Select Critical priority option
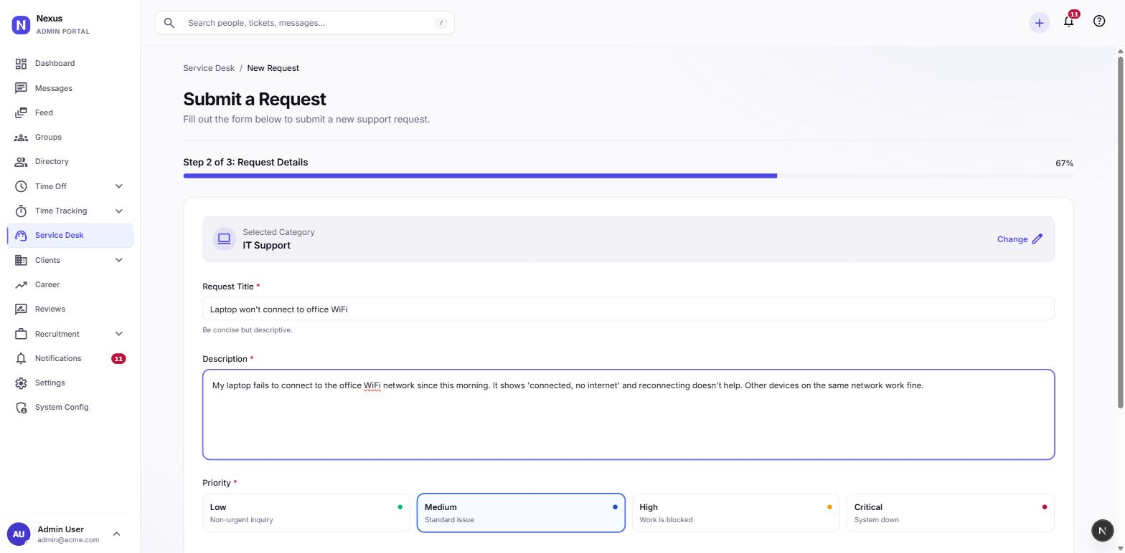Viewport: 1125px width, 553px height. (x=951, y=513)
